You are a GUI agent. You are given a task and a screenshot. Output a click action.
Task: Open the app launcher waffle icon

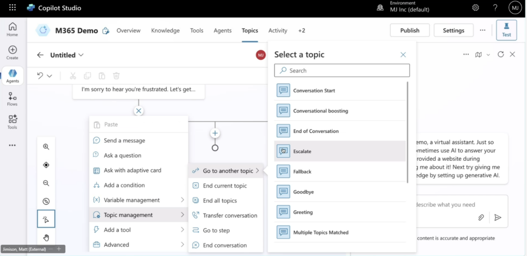click(12, 8)
